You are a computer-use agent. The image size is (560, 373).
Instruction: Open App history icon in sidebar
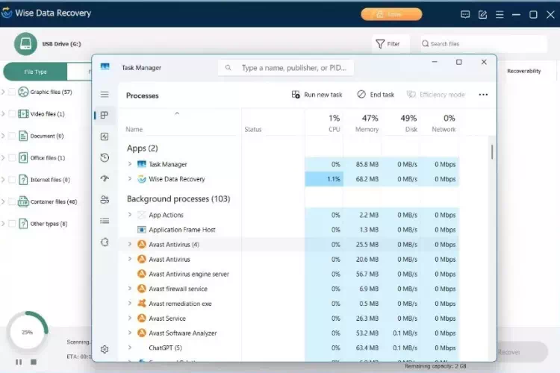[x=105, y=157]
